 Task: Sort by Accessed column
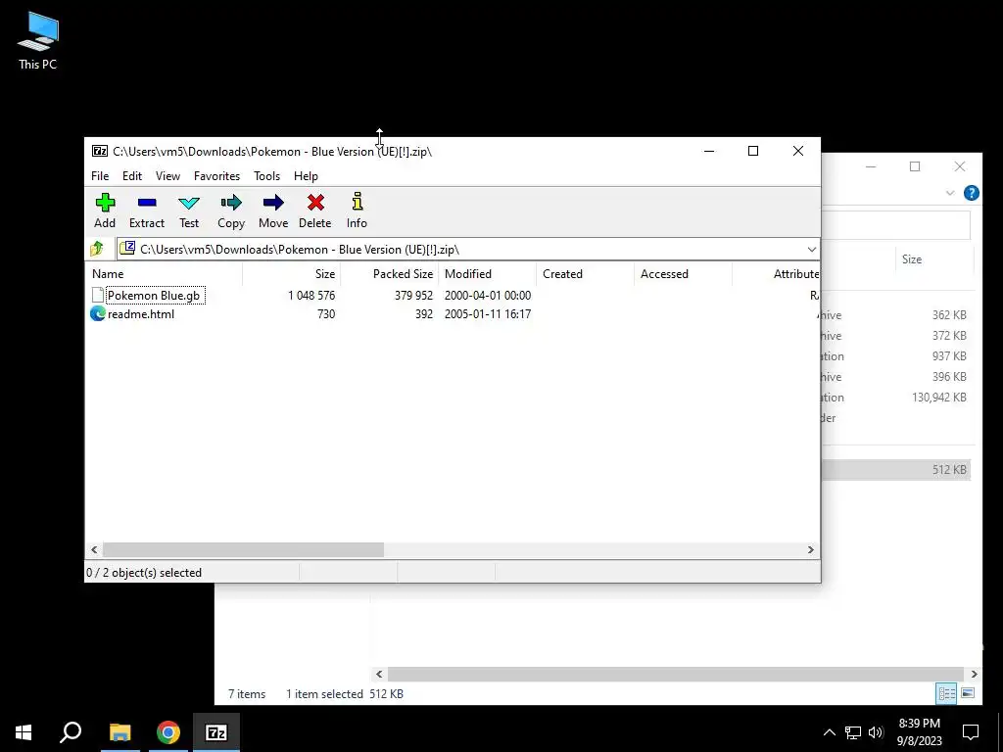tap(683, 274)
